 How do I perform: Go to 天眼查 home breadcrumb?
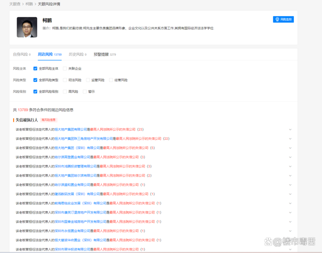click(x=15, y=4)
